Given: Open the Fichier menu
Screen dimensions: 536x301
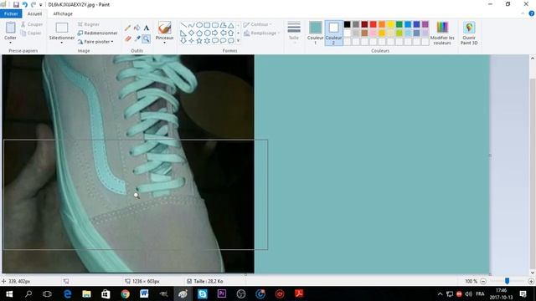Looking at the screenshot, I should point(11,13).
